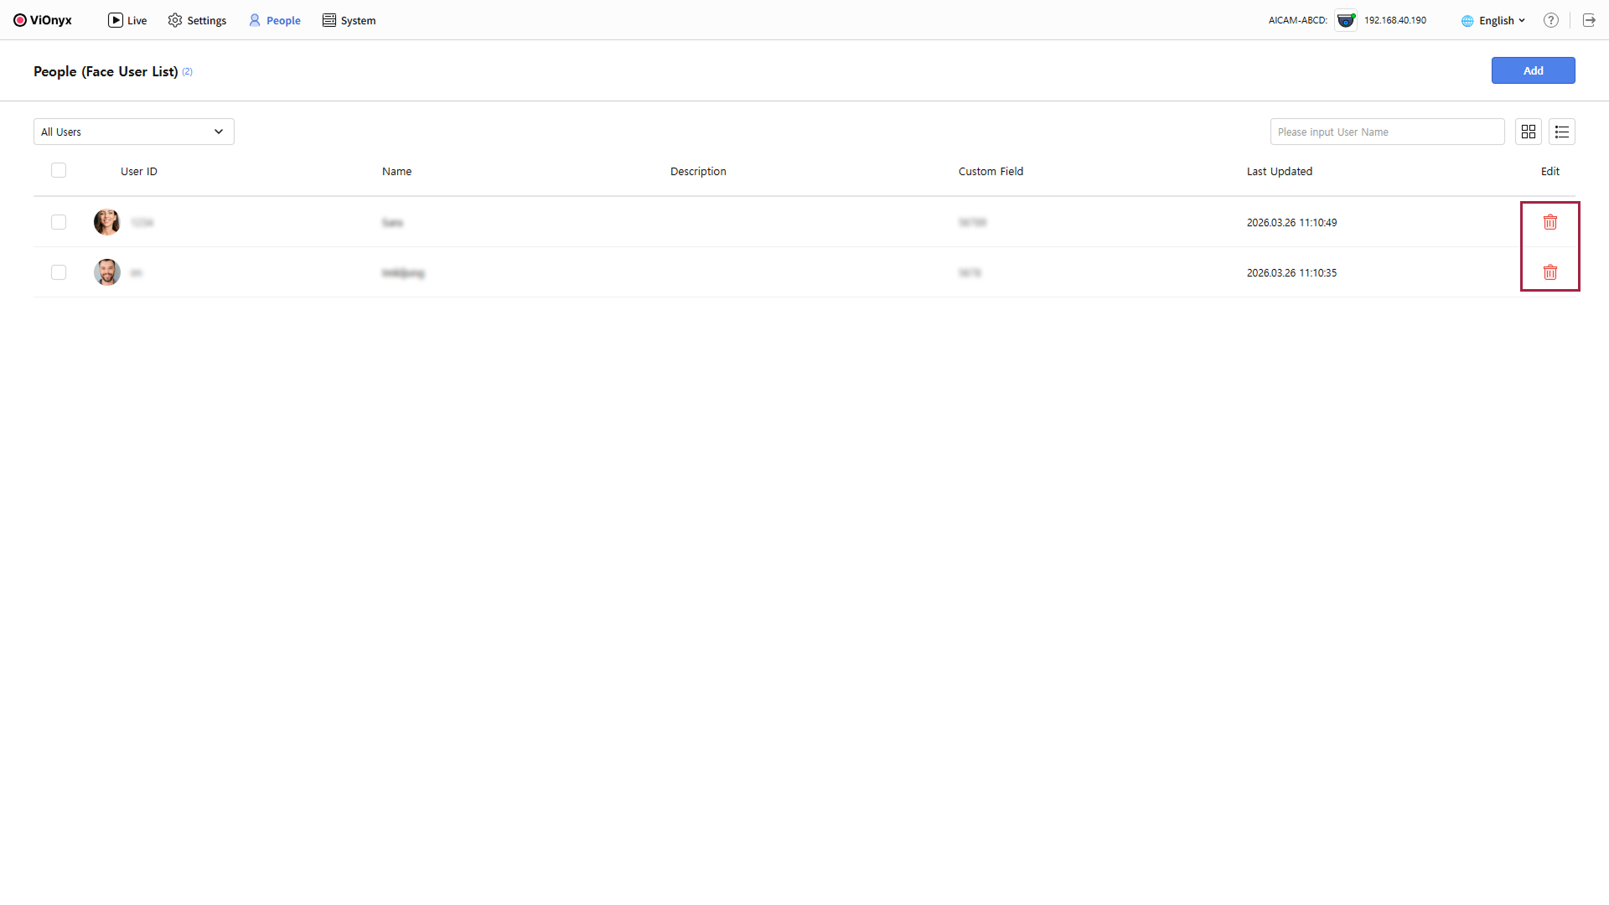
Task: Switch to grid view layout
Action: [x=1529, y=132]
